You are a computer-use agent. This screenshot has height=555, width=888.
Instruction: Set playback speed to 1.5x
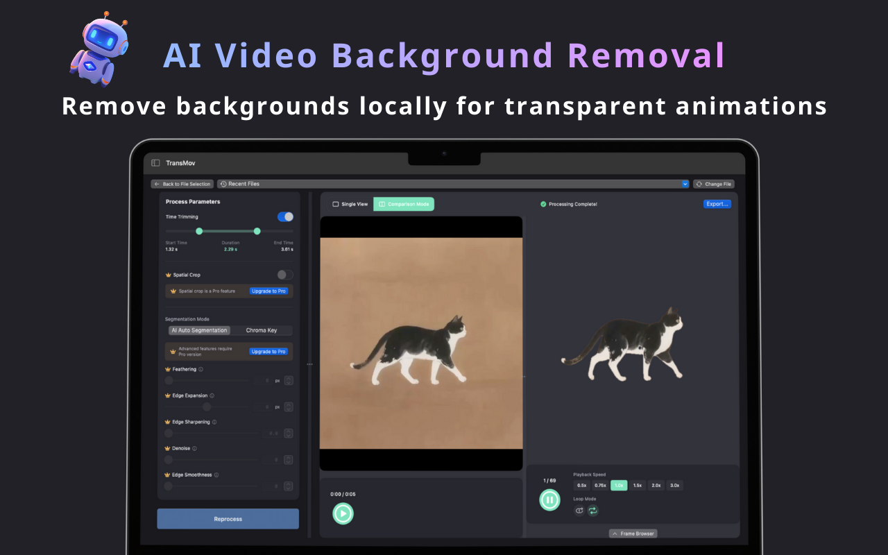(637, 485)
